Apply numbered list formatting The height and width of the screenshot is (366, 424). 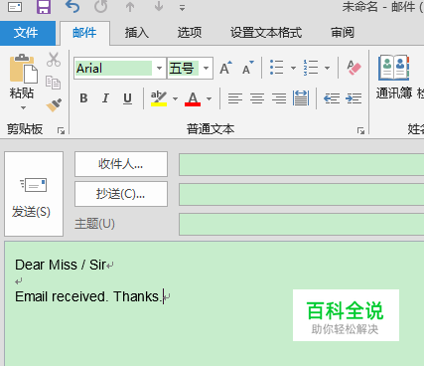pyautogui.click(x=311, y=68)
